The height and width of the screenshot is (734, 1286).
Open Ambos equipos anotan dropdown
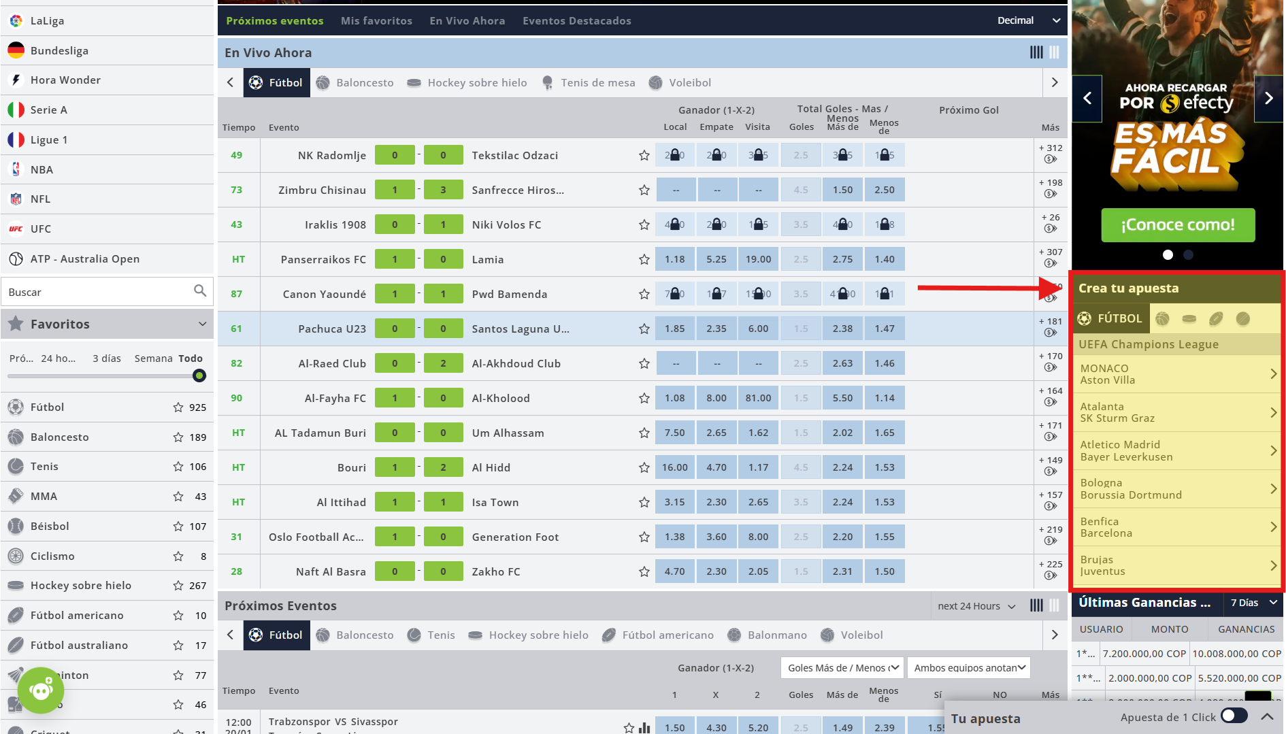[969, 667]
